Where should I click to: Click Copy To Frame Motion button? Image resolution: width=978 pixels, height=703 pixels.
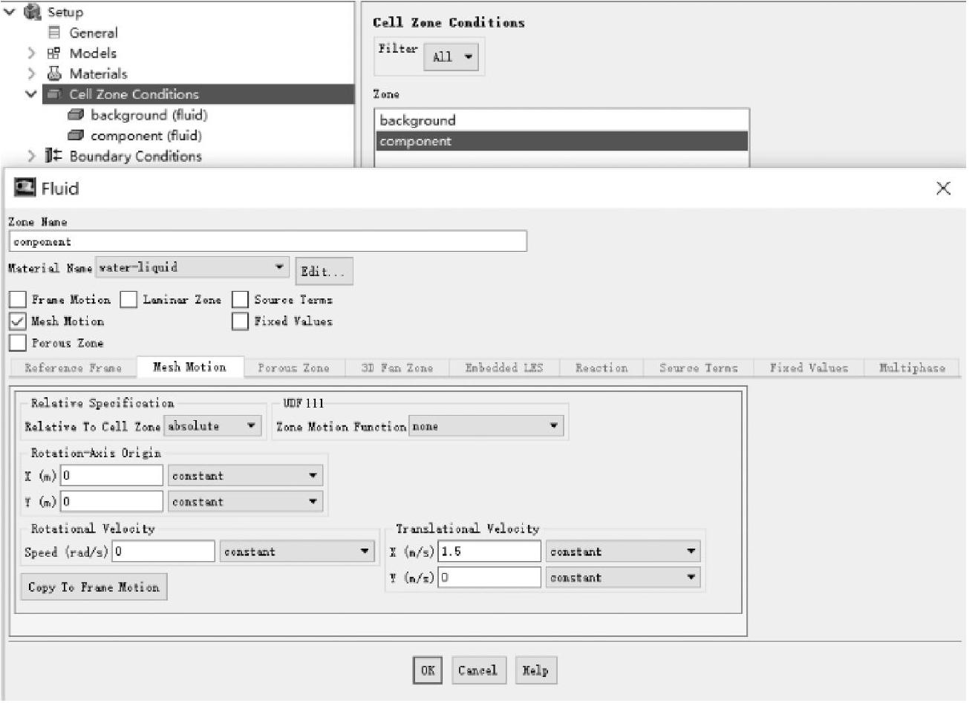[x=94, y=586]
